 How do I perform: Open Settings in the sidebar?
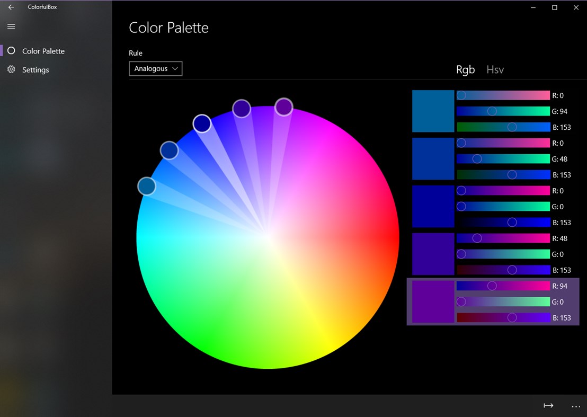pyautogui.click(x=35, y=70)
